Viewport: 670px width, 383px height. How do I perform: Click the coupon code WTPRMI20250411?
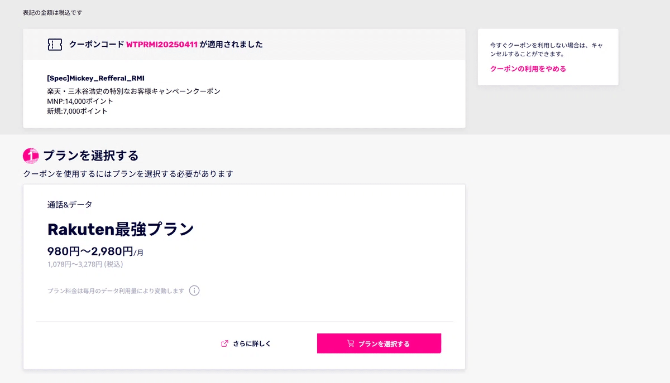[x=162, y=45]
